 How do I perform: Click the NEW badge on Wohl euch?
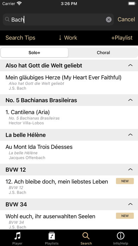pyautogui.click(x=125, y=216)
